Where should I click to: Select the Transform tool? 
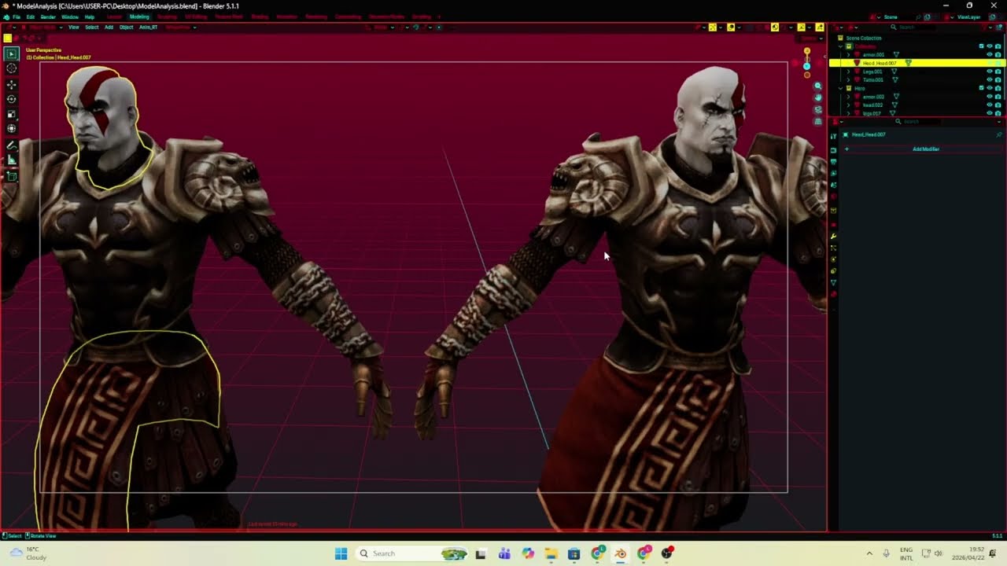point(11,128)
